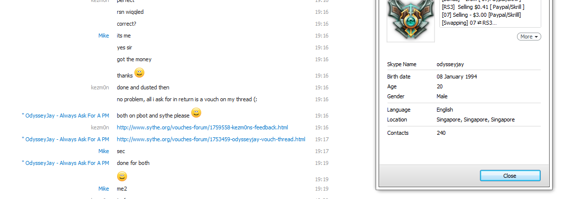
Task: Select the message "rsn wiqqled"
Action: click(130, 12)
